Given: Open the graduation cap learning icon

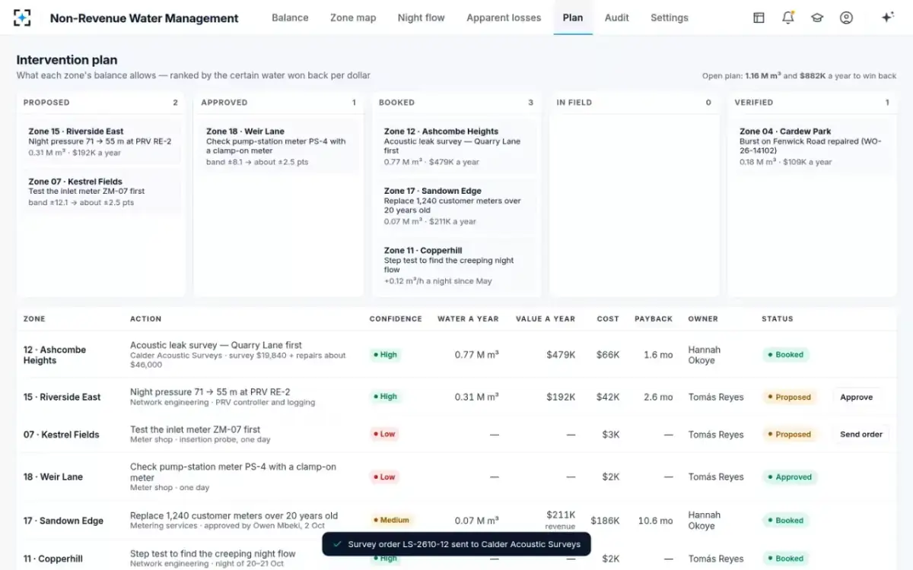Looking at the screenshot, I should [x=817, y=17].
